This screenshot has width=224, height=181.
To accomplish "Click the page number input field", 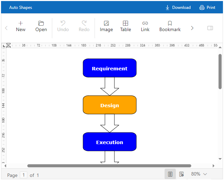I will (24, 175).
